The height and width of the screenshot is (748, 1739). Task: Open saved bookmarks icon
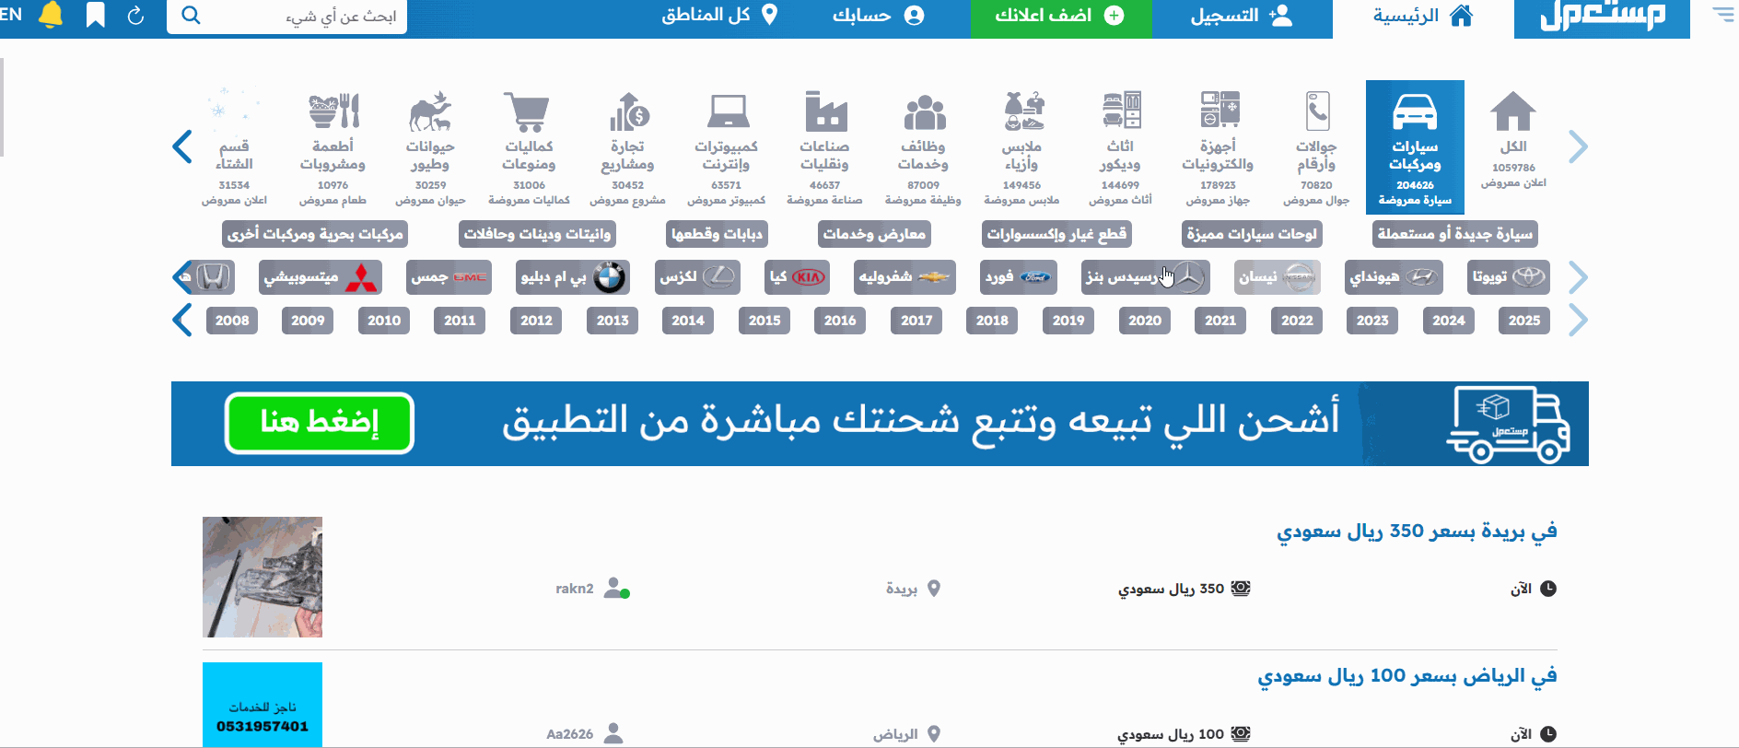pyautogui.click(x=96, y=16)
